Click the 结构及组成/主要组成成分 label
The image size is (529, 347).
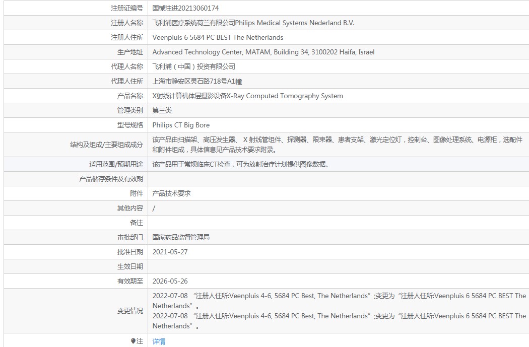(x=106, y=145)
